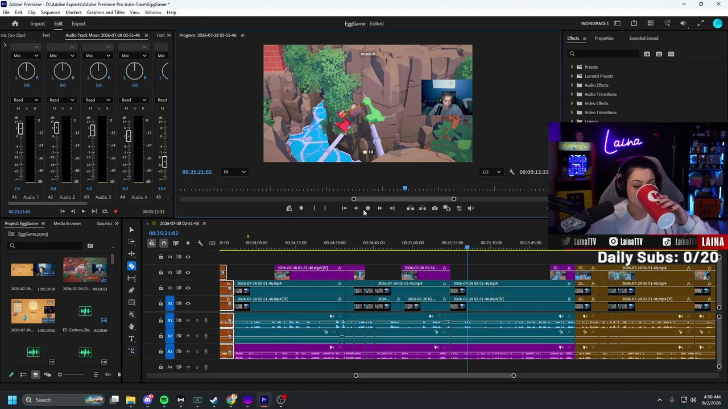Toggle V3 track output eye
This screenshot has width=728, height=409.
(x=188, y=272)
